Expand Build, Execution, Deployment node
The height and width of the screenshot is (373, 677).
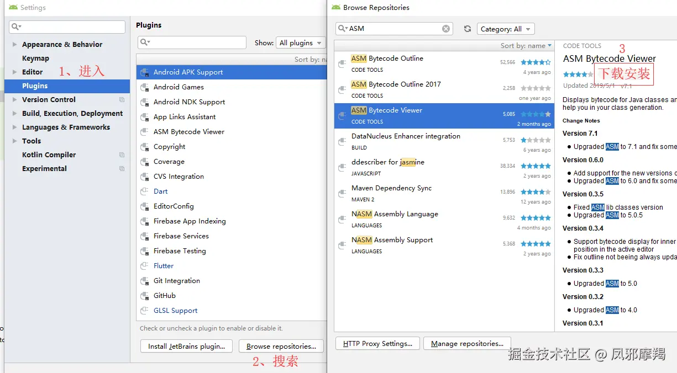tap(14, 114)
